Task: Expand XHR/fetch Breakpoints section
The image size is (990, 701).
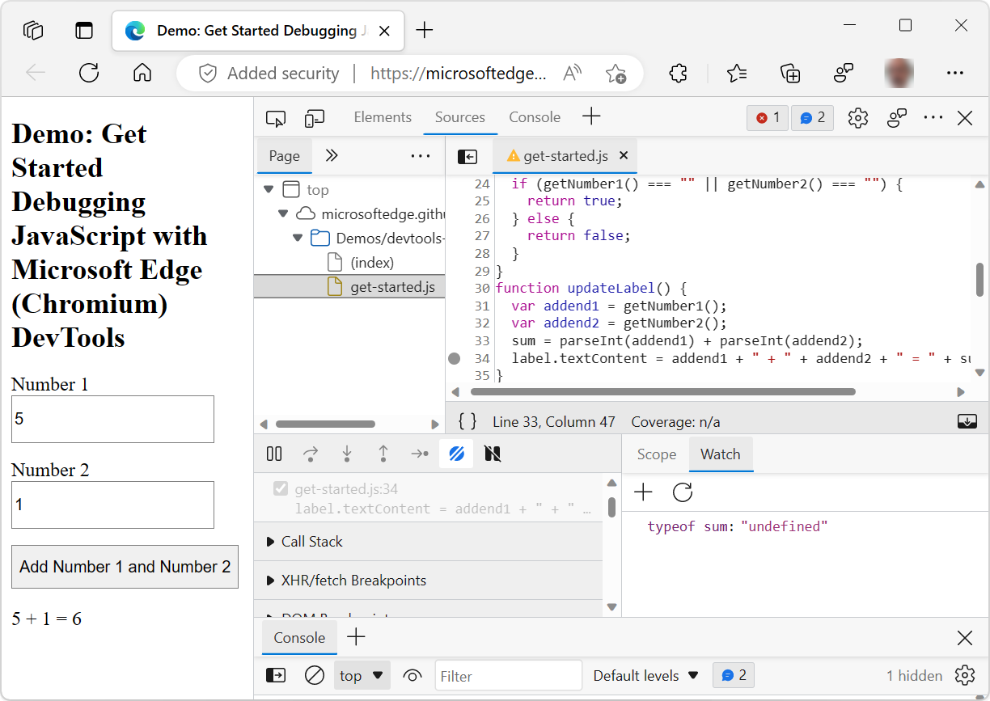Action: click(x=429, y=581)
